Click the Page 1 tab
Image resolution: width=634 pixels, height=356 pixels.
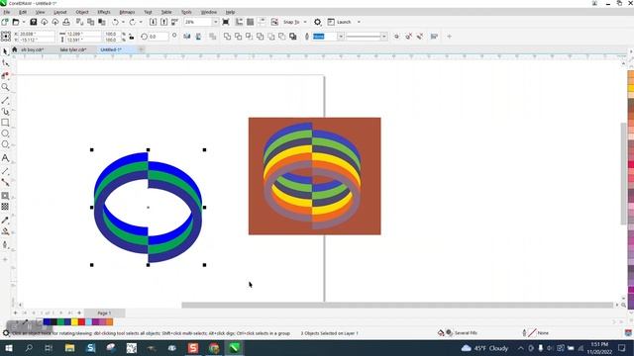[104, 312]
